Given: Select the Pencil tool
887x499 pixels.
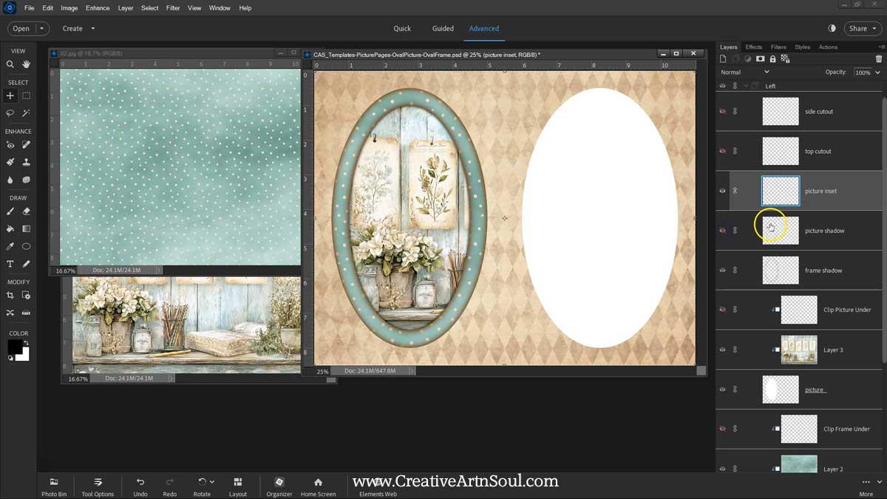Looking at the screenshot, I should pyautogui.click(x=27, y=264).
